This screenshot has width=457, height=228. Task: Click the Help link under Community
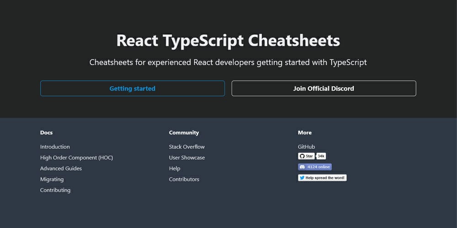coord(175,168)
